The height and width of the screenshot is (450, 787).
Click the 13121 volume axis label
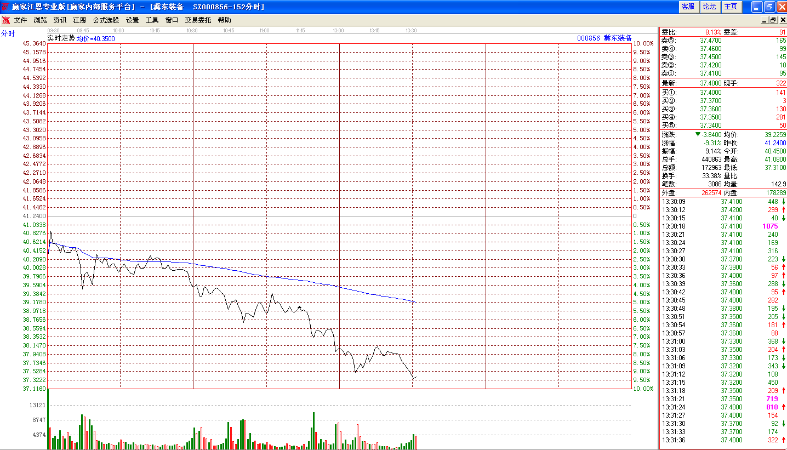(38, 406)
